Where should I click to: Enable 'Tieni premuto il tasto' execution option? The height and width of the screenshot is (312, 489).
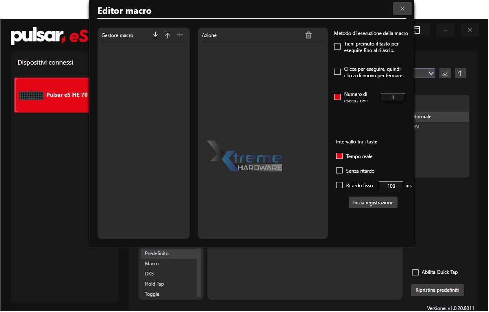pyautogui.click(x=337, y=47)
